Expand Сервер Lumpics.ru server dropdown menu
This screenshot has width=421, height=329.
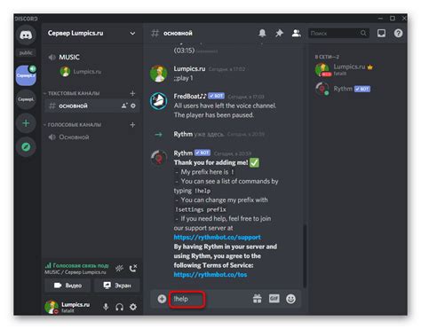(x=132, y=34)
